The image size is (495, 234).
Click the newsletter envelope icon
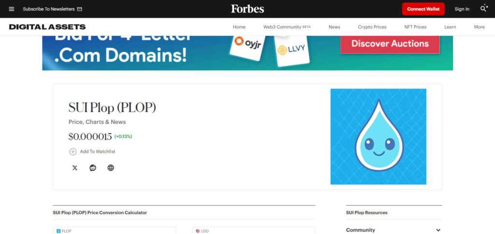[80, 9]
